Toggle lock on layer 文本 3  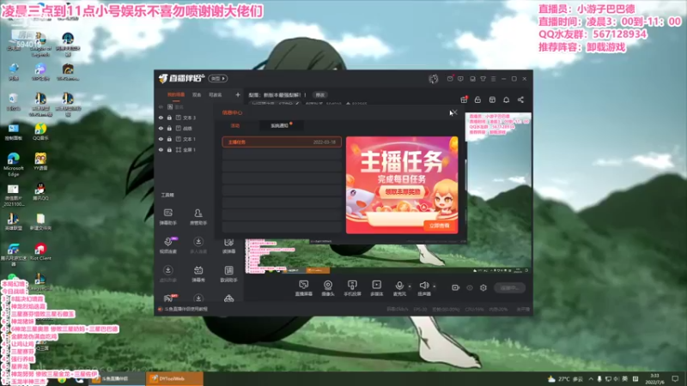click(x=169, y=118)
